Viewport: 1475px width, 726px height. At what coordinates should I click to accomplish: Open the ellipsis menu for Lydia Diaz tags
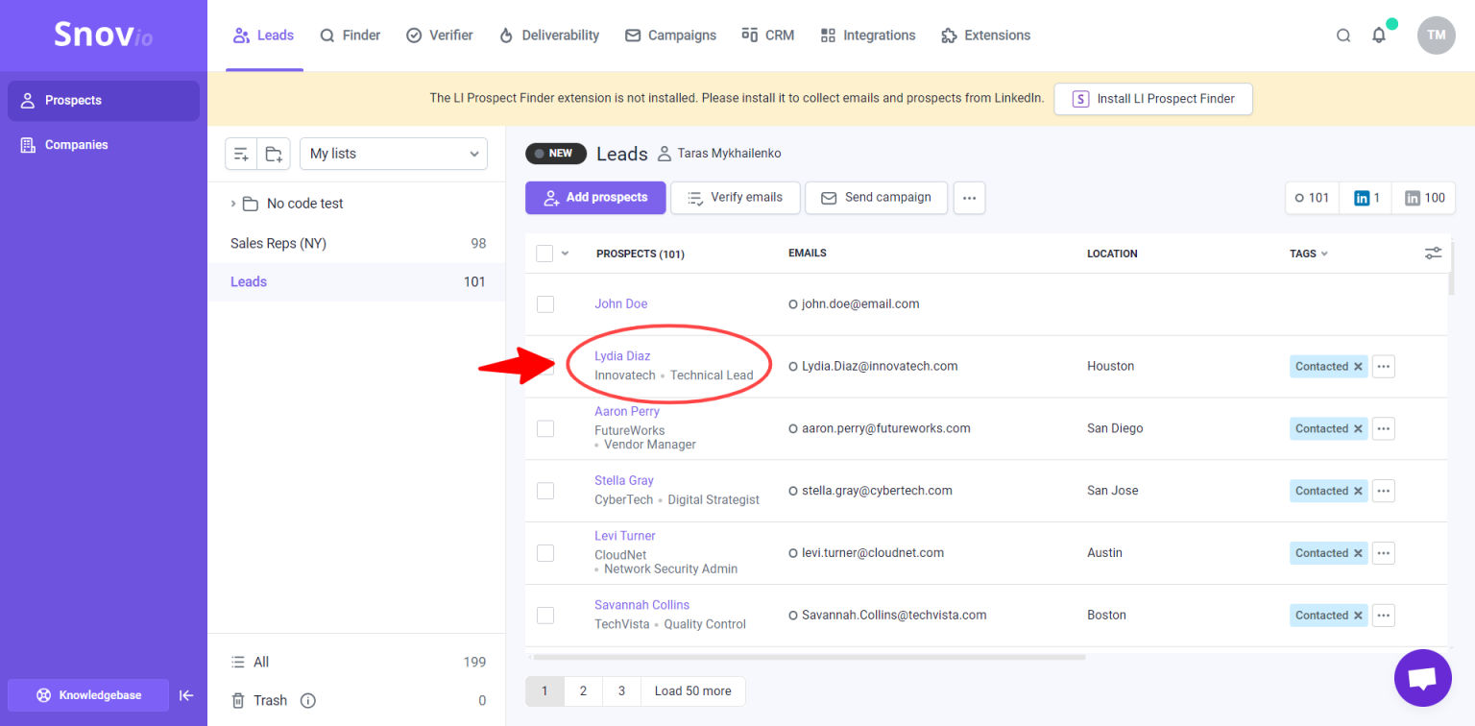1383,367
